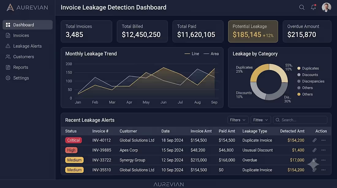Select the Potential Leakage card

(x=253, y=31)
